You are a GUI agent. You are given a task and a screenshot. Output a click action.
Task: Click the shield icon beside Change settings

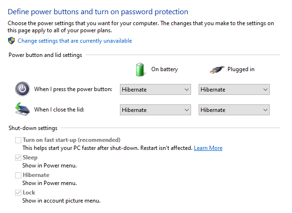(12, 41)
